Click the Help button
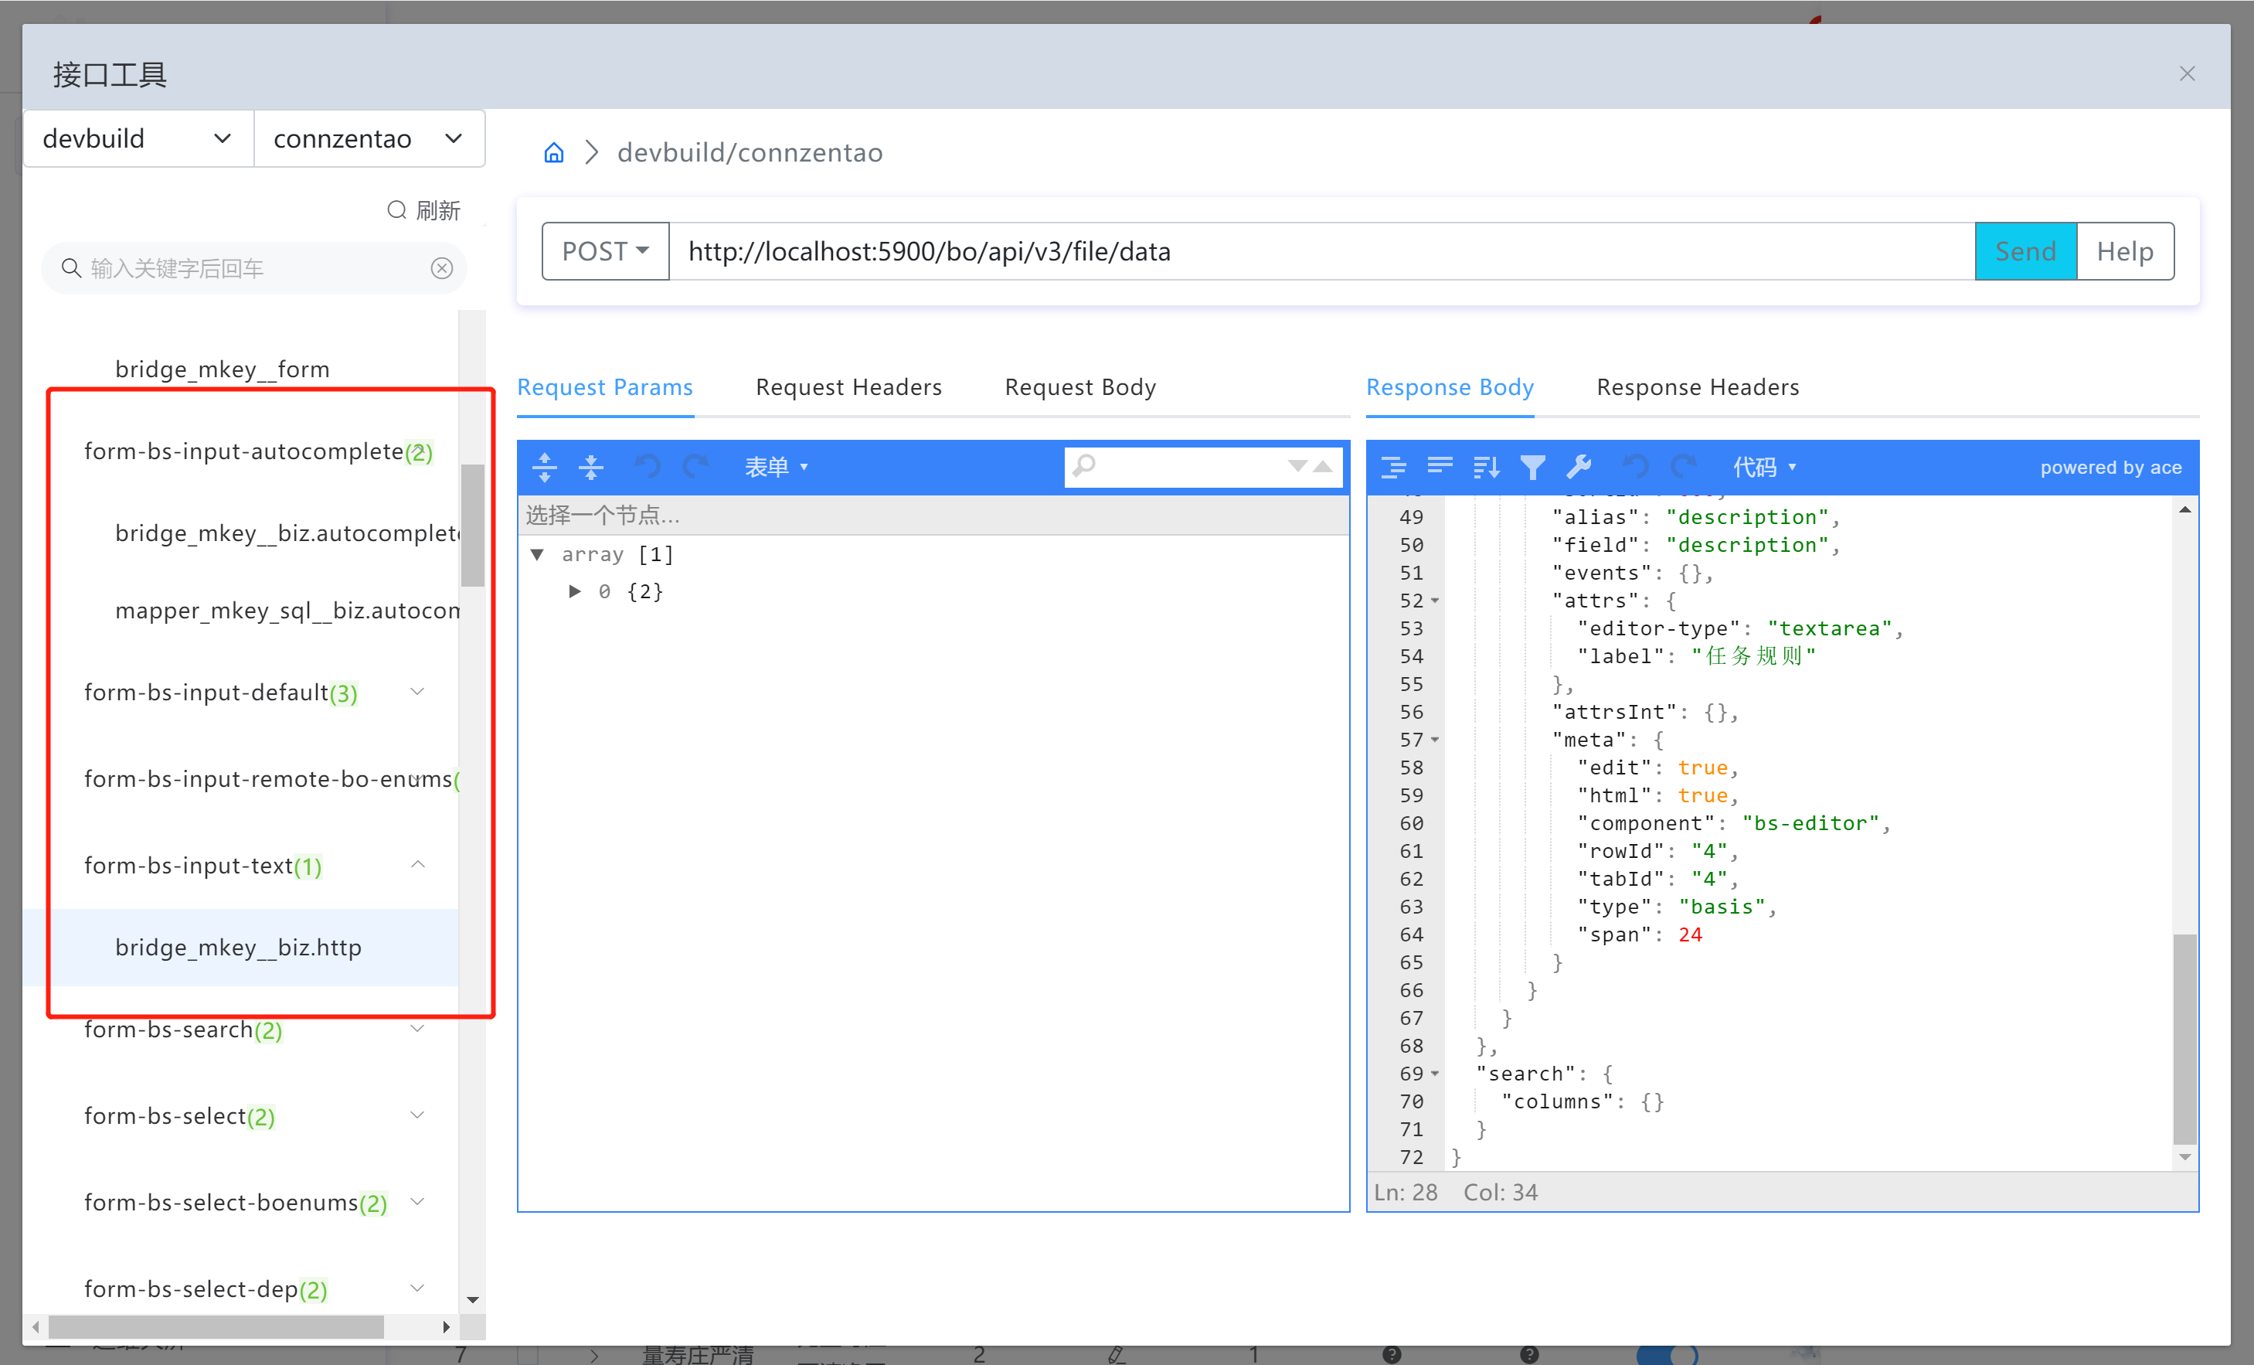 [x=2125, y=252]
